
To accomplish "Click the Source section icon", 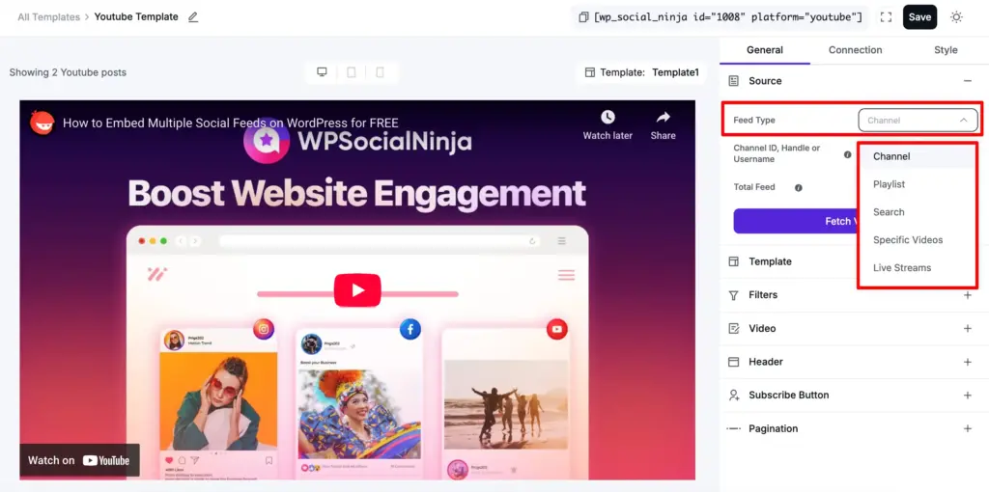I will point(733,81).
